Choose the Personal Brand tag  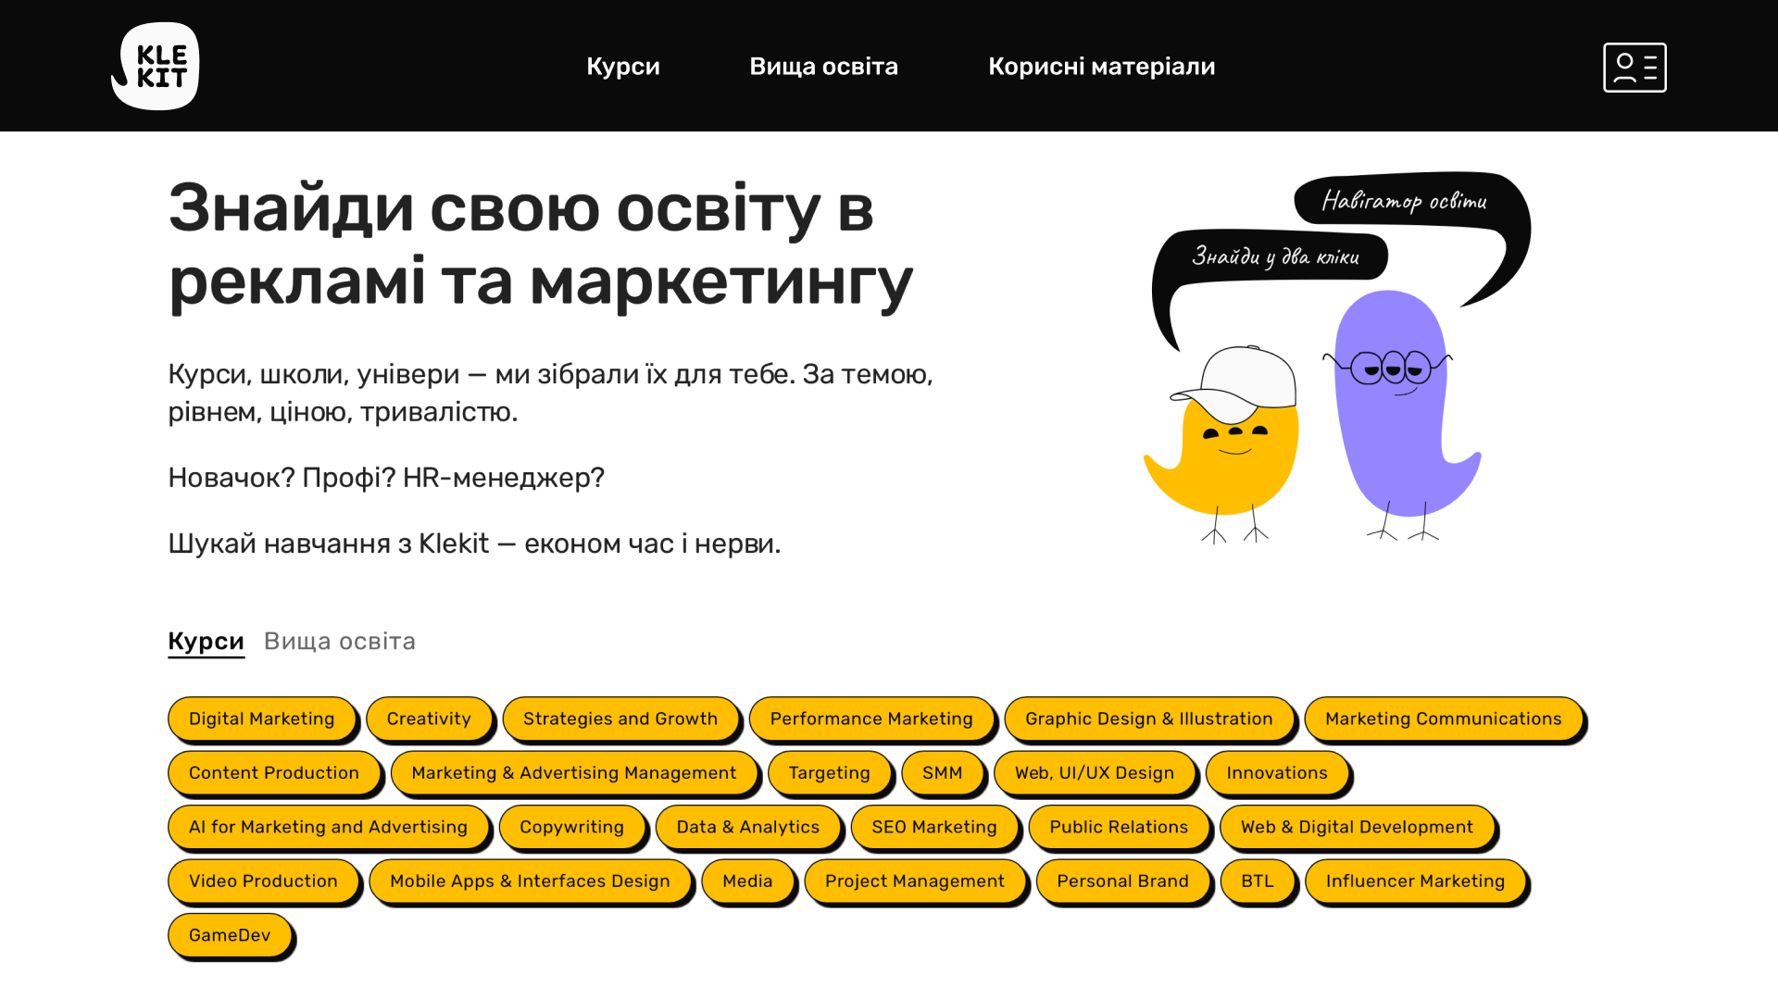[1123, 881]
